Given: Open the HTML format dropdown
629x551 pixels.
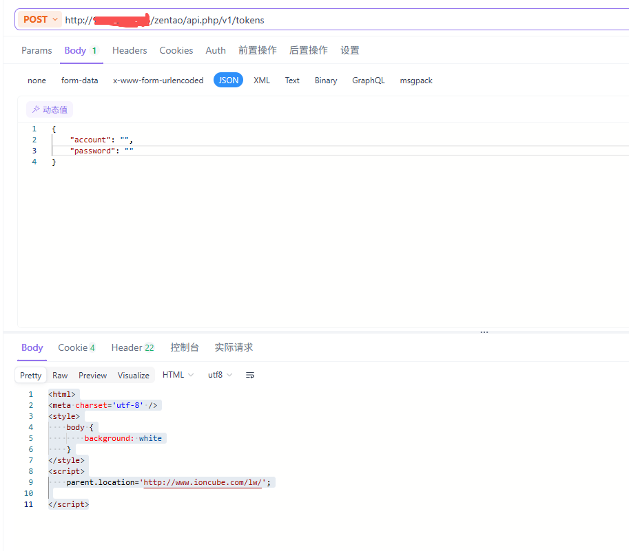Looking at the screenshot, I should click(x=178, y=375).
